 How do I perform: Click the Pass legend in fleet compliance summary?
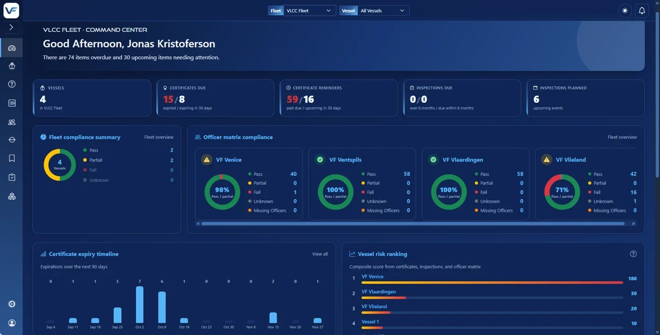[x=128, y=151]
